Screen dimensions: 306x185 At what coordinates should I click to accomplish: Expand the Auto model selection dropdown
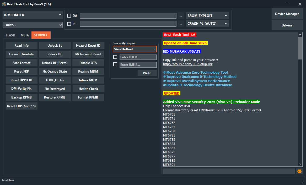pyautogui.click(x=33, y=25)
